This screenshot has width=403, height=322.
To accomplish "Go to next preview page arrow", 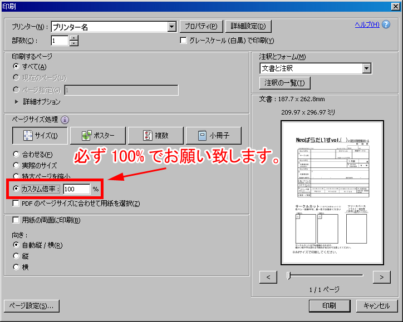I will click(x=381, y=276).
